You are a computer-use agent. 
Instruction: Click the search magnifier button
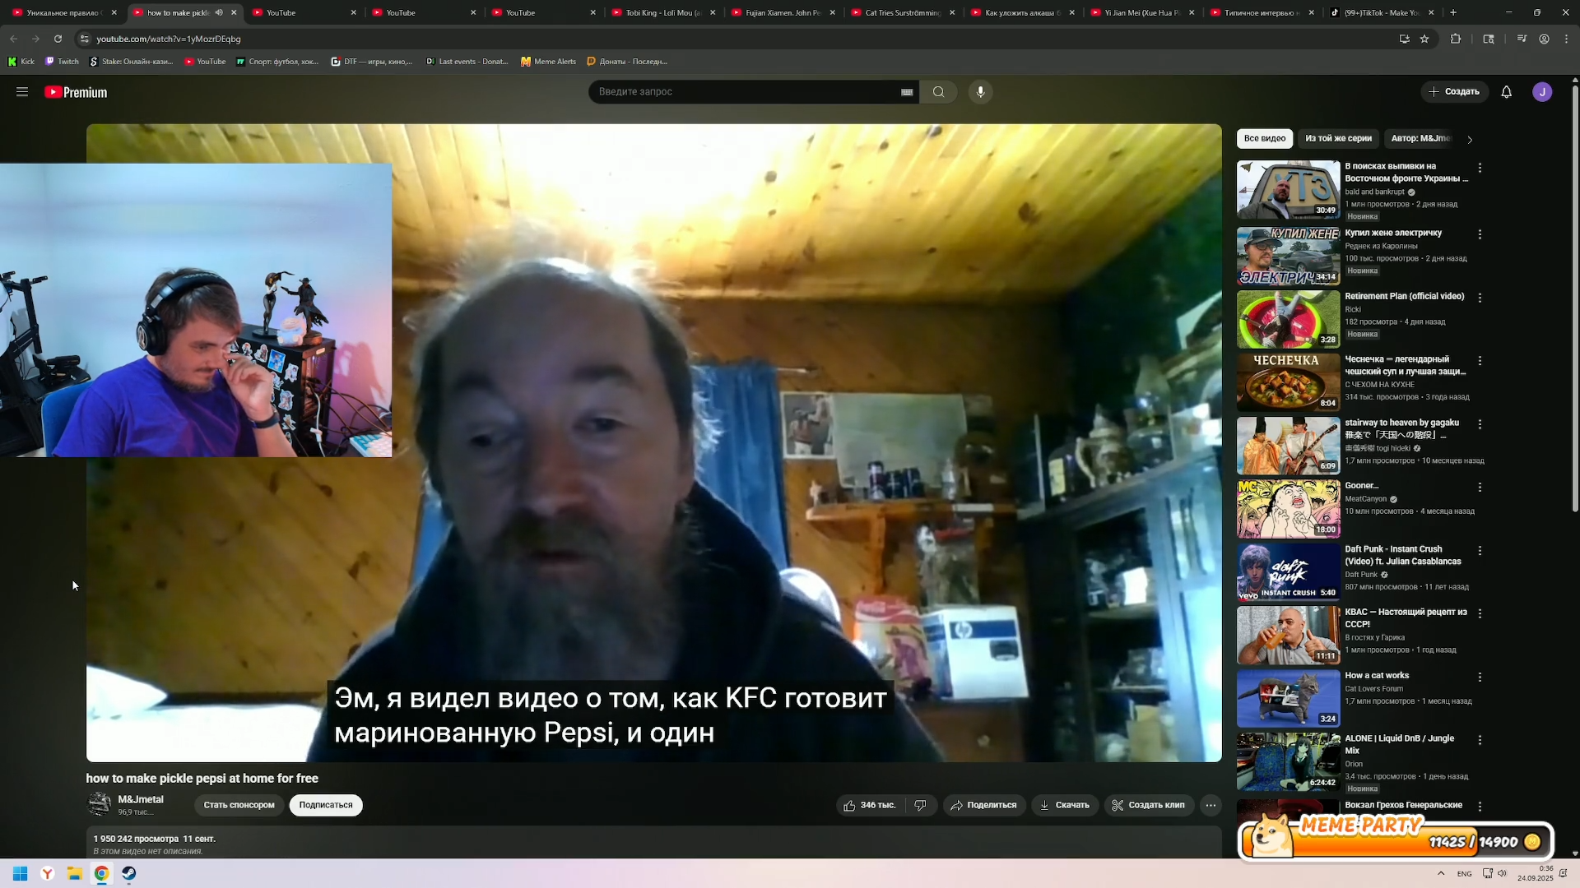tap(938, 92)
